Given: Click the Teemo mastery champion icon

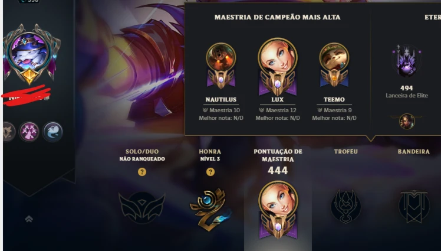Looking at the screenshot, I should click(x=334, y=57).
